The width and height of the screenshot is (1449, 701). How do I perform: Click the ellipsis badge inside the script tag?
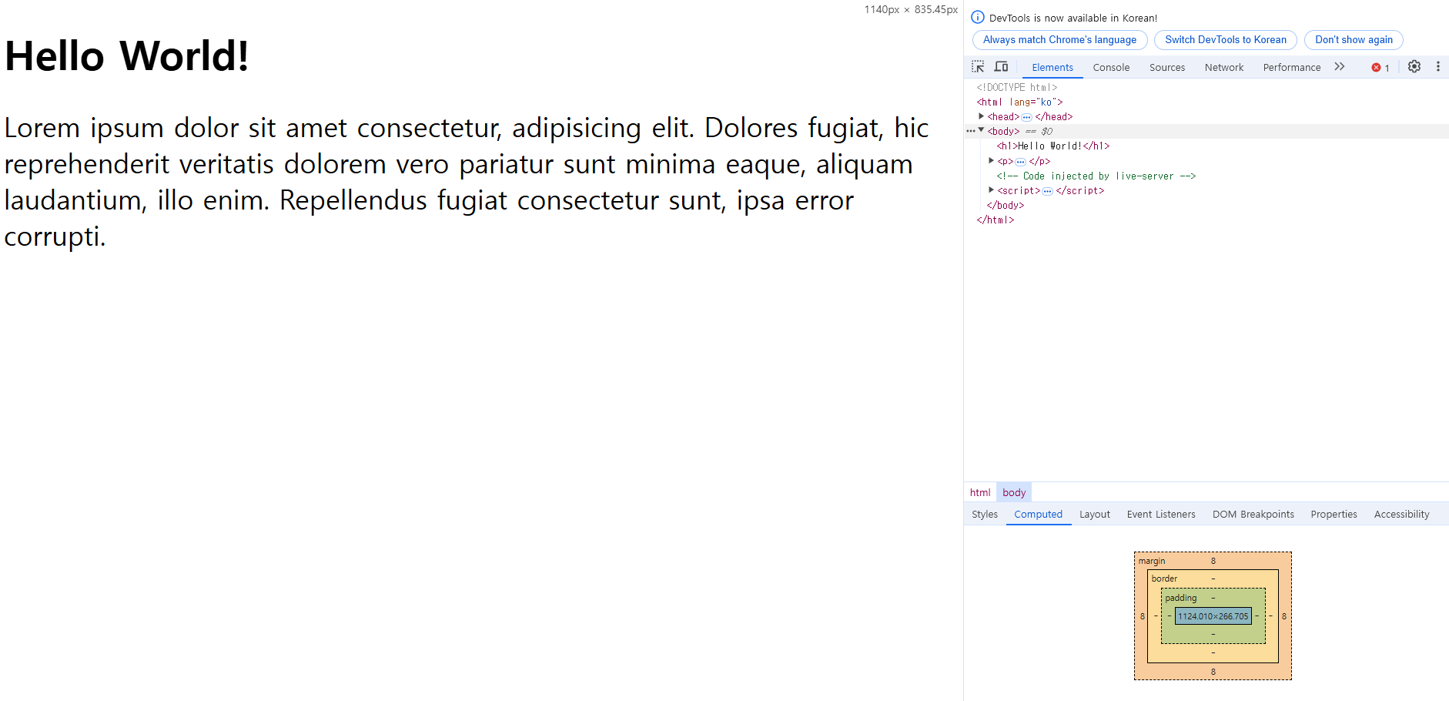point(1047,191)
